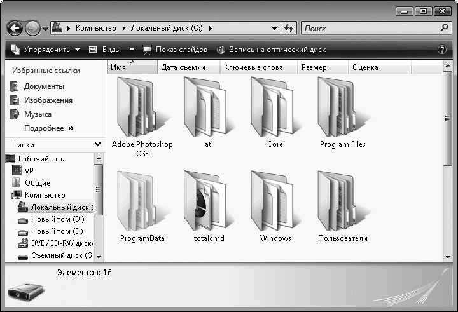Click the file list vertical scrollbar thumb
458x312 pixels.
447,118
